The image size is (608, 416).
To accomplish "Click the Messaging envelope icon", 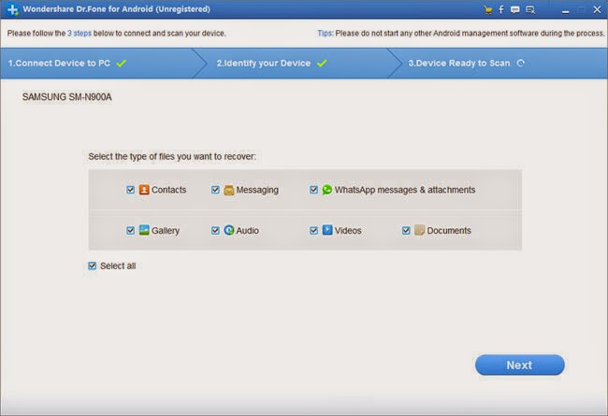I will 229,190.
